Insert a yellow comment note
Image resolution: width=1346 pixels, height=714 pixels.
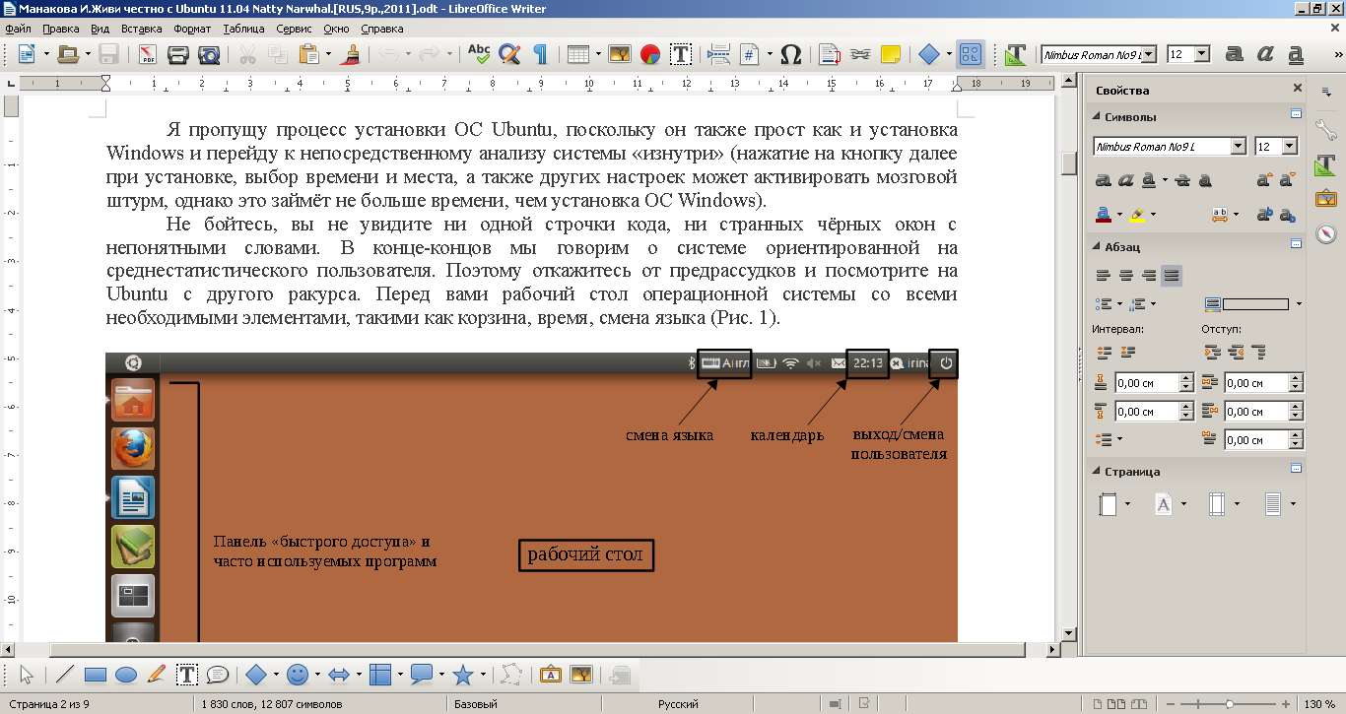[x=890, y=54]
